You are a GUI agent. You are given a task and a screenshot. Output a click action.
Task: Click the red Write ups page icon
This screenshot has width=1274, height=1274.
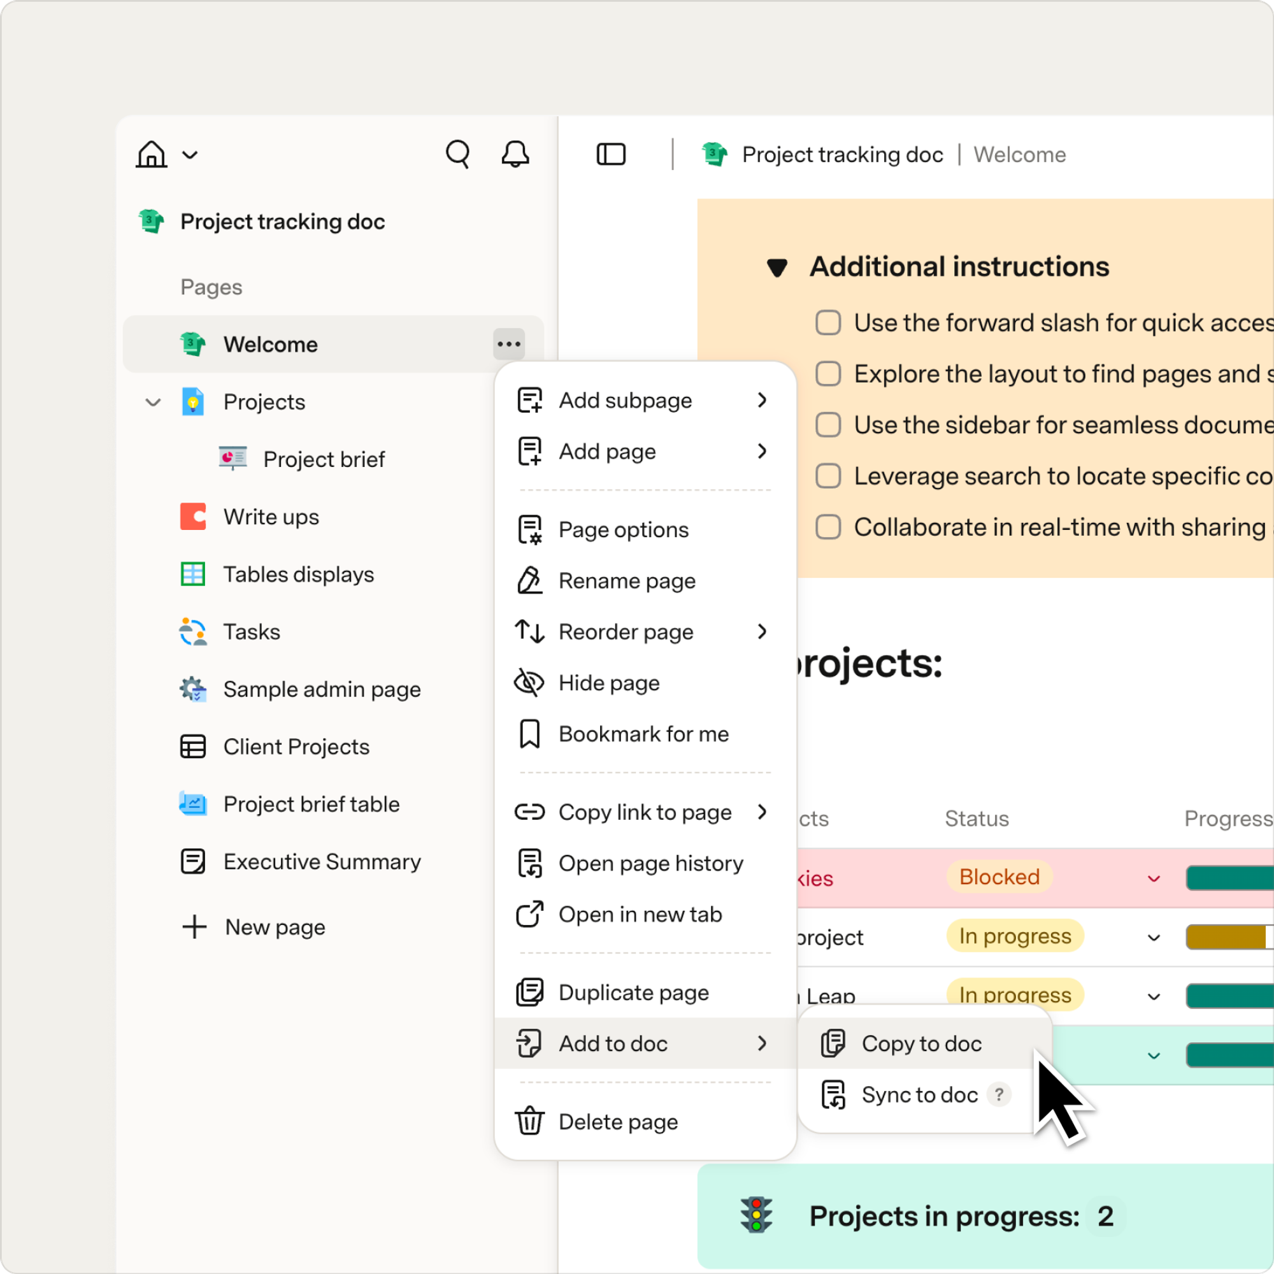point(192,517)
